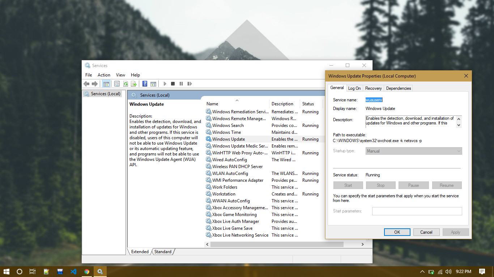
Task: Select the General tab
Action: point(337,88)
